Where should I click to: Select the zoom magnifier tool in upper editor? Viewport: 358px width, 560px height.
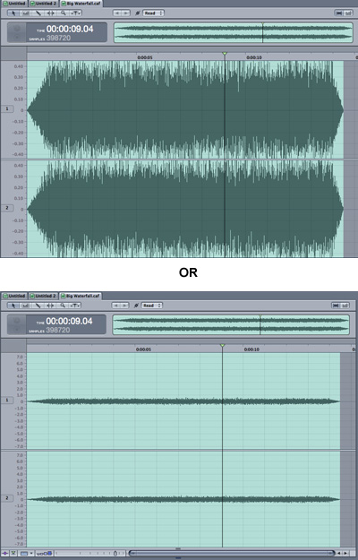point(64,13)
